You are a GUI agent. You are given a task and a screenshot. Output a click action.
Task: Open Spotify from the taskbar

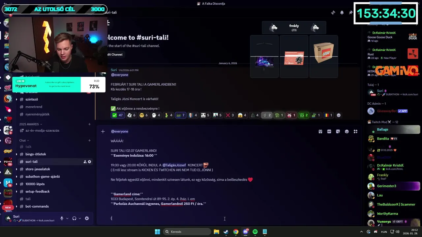255,232
